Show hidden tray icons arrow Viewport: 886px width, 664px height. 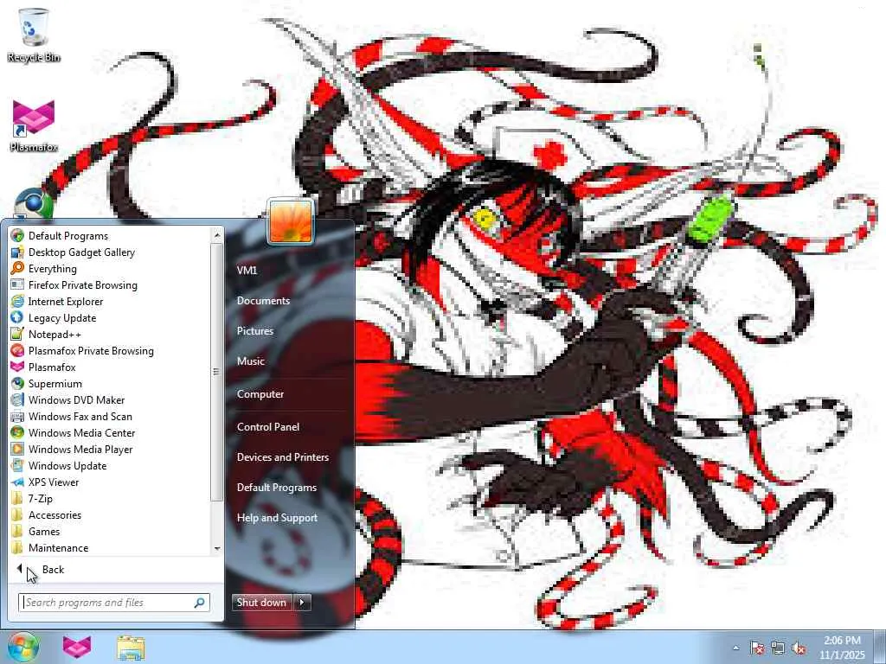735,648
